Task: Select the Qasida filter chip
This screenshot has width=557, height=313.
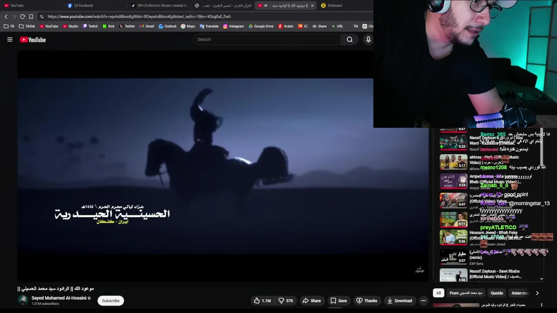Action: coord(497,293)
